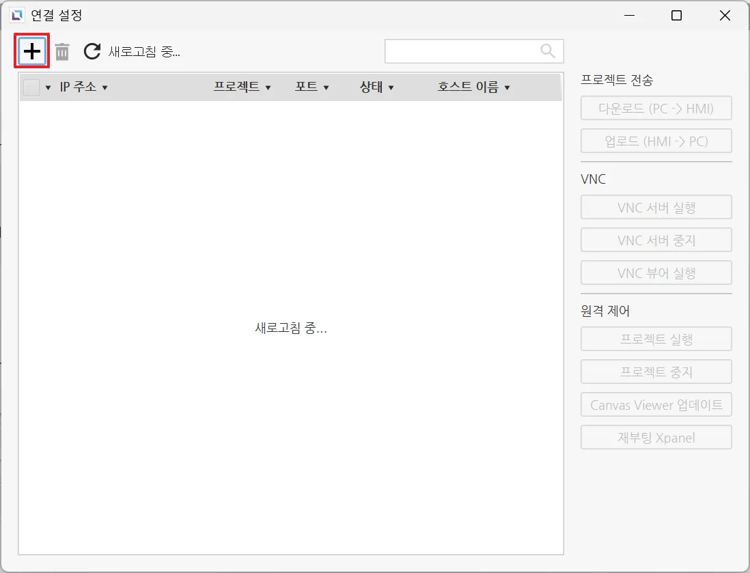The width and height of the screenshot is (750, 573).
Task: Click the plus icon to add connection
Action: (x=32, y=51)
